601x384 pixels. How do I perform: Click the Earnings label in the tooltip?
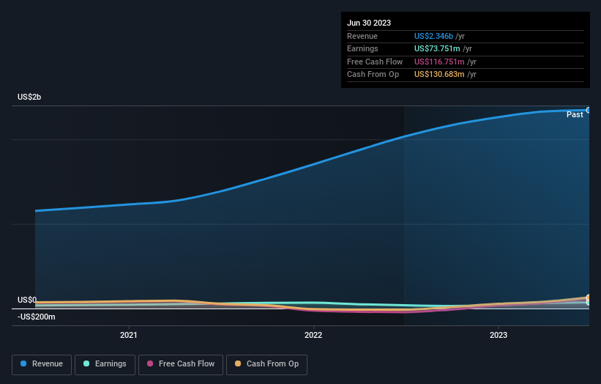[362, 48]
